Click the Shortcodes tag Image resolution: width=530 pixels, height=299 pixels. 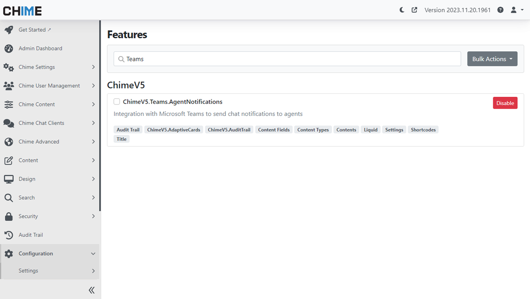tap(423, 130)
